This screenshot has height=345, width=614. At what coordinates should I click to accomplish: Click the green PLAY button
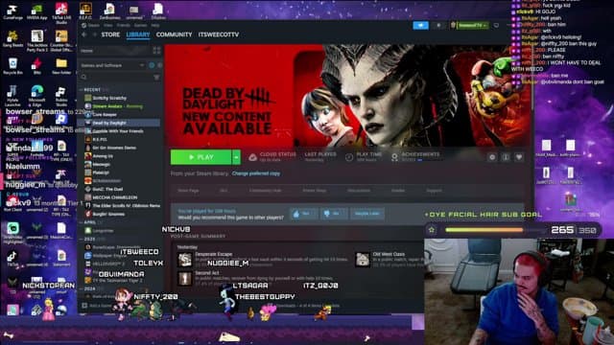pyautogui.click(x=201, y=157)
